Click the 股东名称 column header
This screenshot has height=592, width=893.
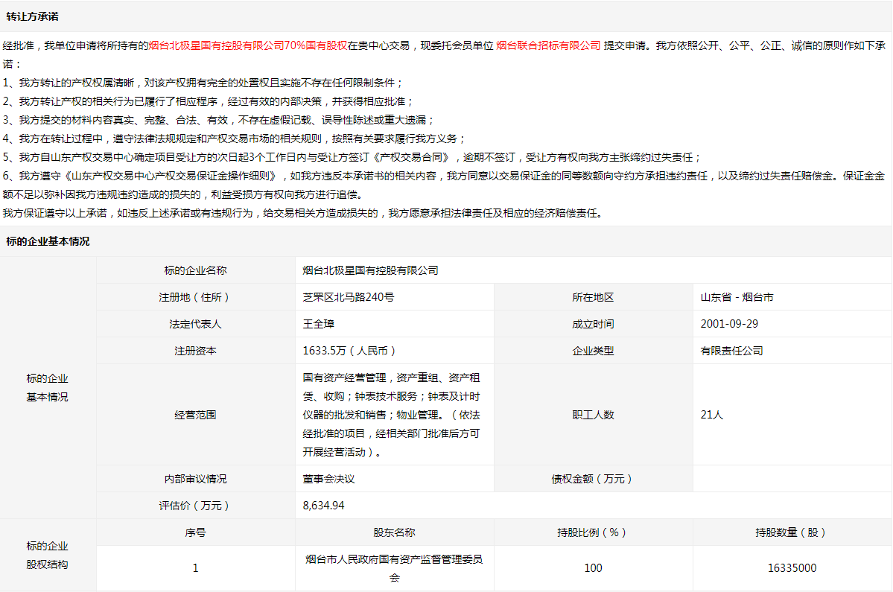coord(394,532)
